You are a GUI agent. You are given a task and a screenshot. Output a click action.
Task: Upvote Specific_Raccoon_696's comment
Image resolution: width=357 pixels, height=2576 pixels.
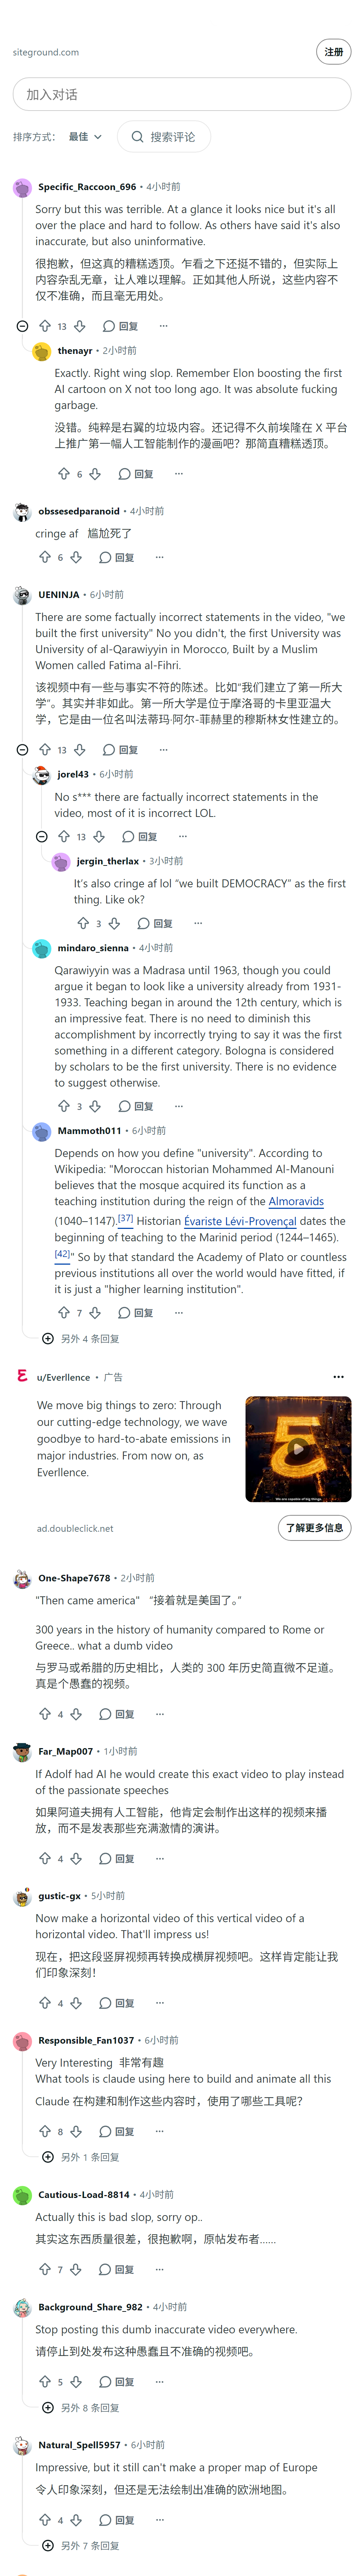[x=45, y=326]
